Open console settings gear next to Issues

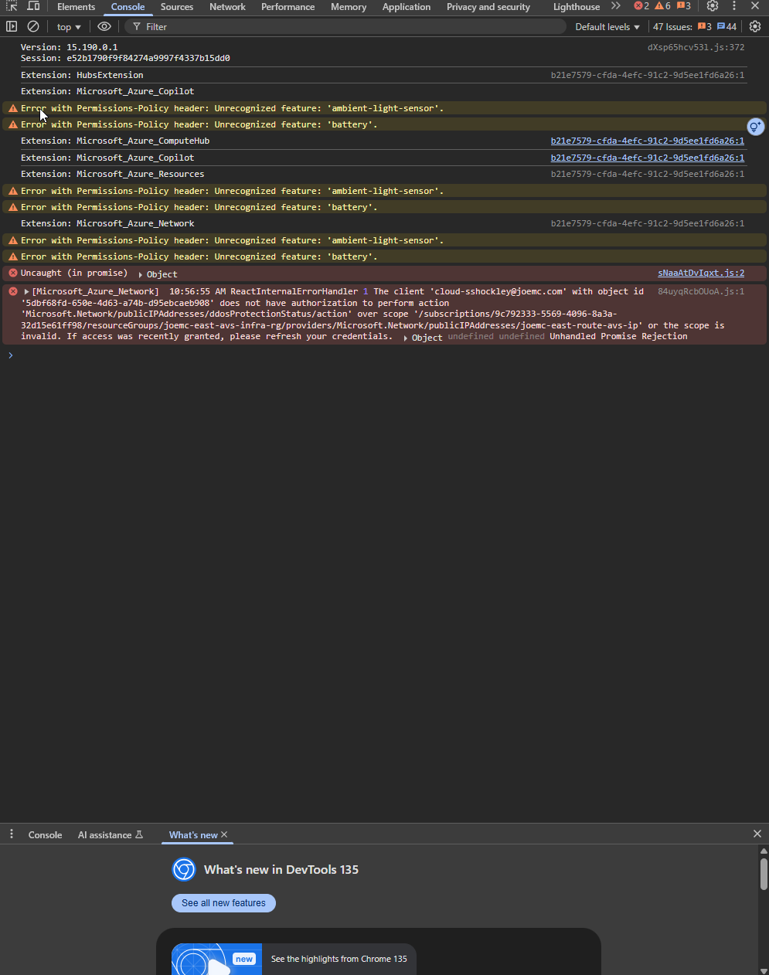pyautogui.click(x=755, y=26)
